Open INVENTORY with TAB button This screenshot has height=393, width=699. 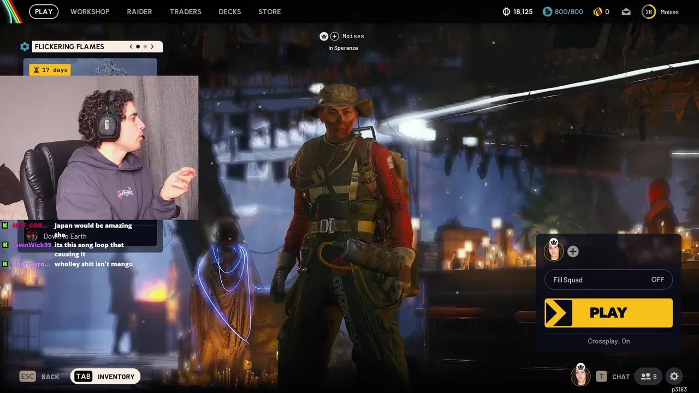click(x=105, y=377)
